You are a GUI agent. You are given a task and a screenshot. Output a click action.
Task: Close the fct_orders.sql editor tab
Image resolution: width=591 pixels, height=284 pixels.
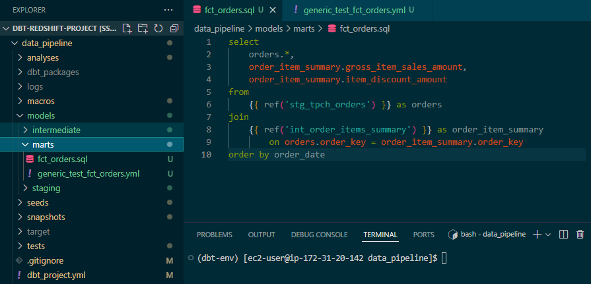click(x=273, y=10)
